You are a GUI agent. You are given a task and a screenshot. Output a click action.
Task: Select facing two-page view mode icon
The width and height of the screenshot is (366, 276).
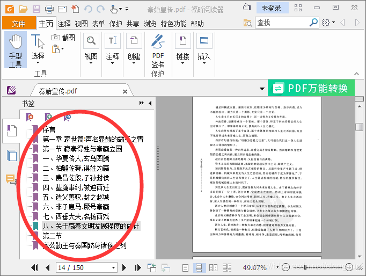[213, 267]
